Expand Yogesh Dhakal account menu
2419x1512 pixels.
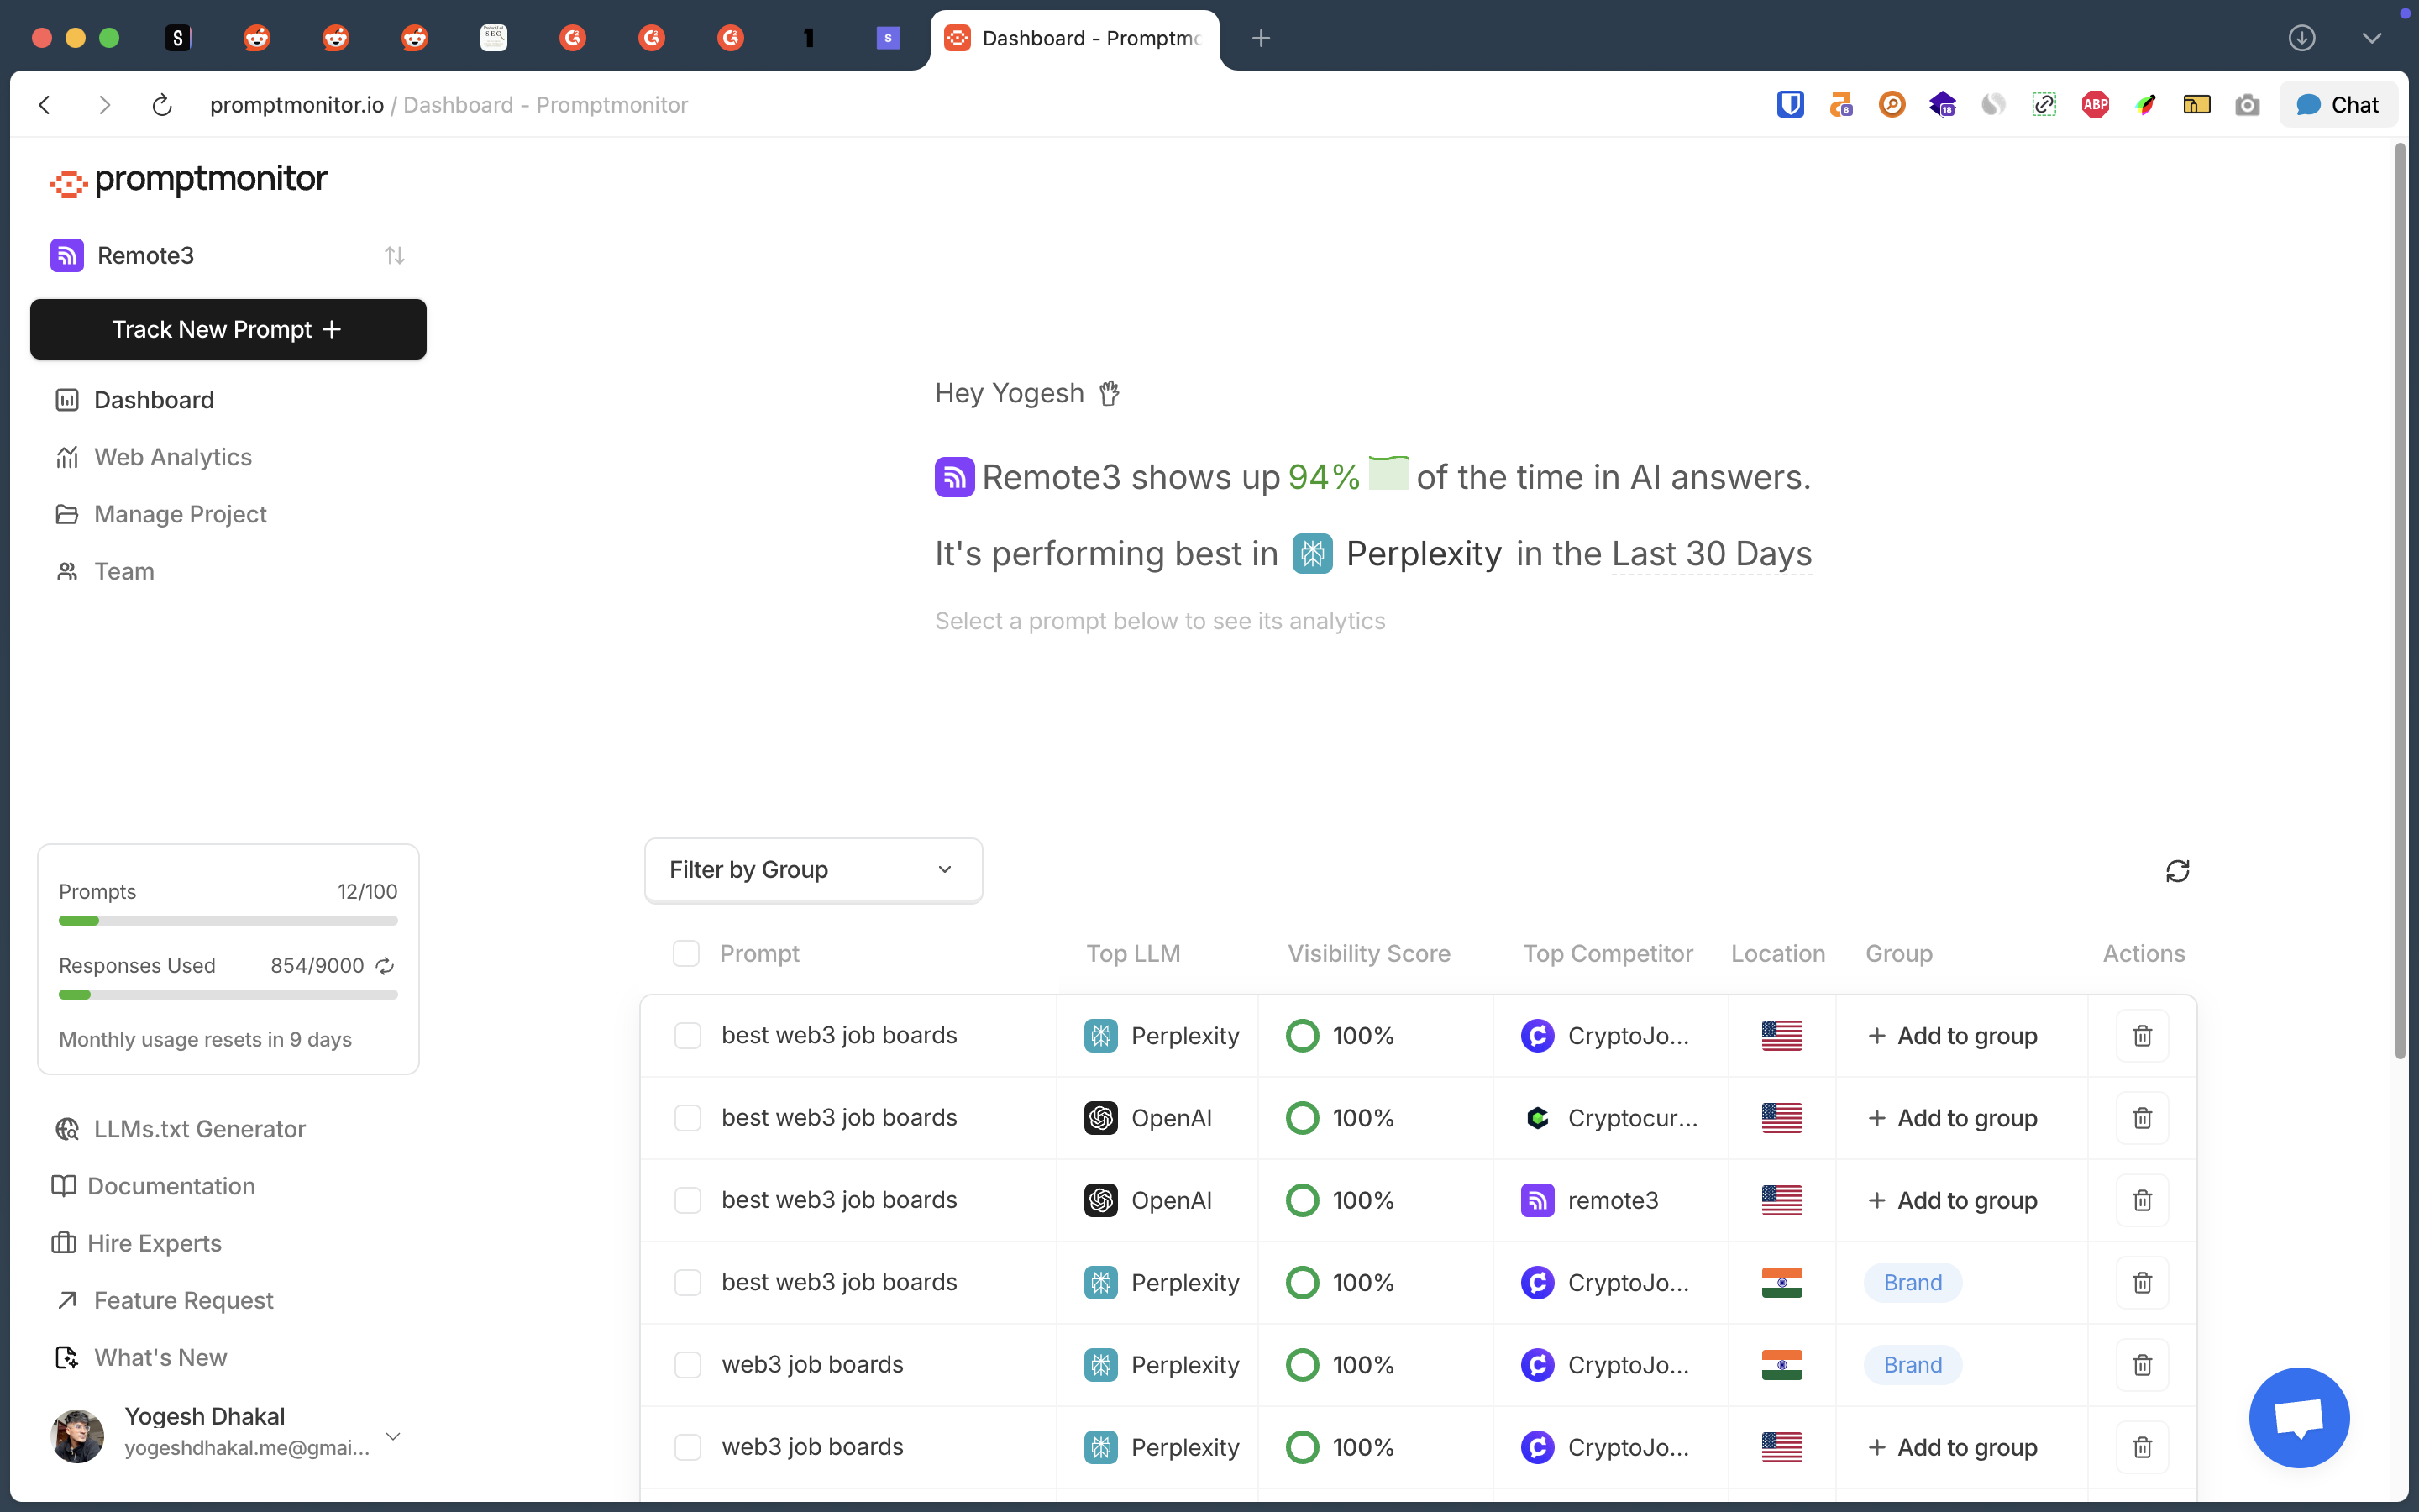393,1436
